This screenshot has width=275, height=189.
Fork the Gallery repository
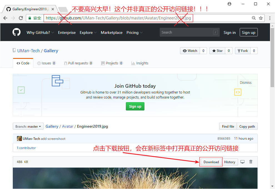coord(243,51)
